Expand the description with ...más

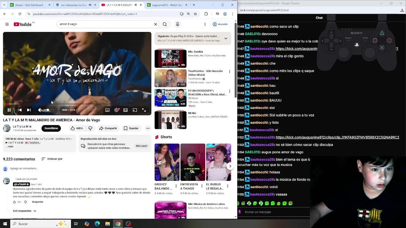(10, 146)
